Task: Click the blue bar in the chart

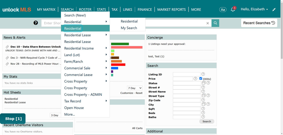Action: pos(115,68)
